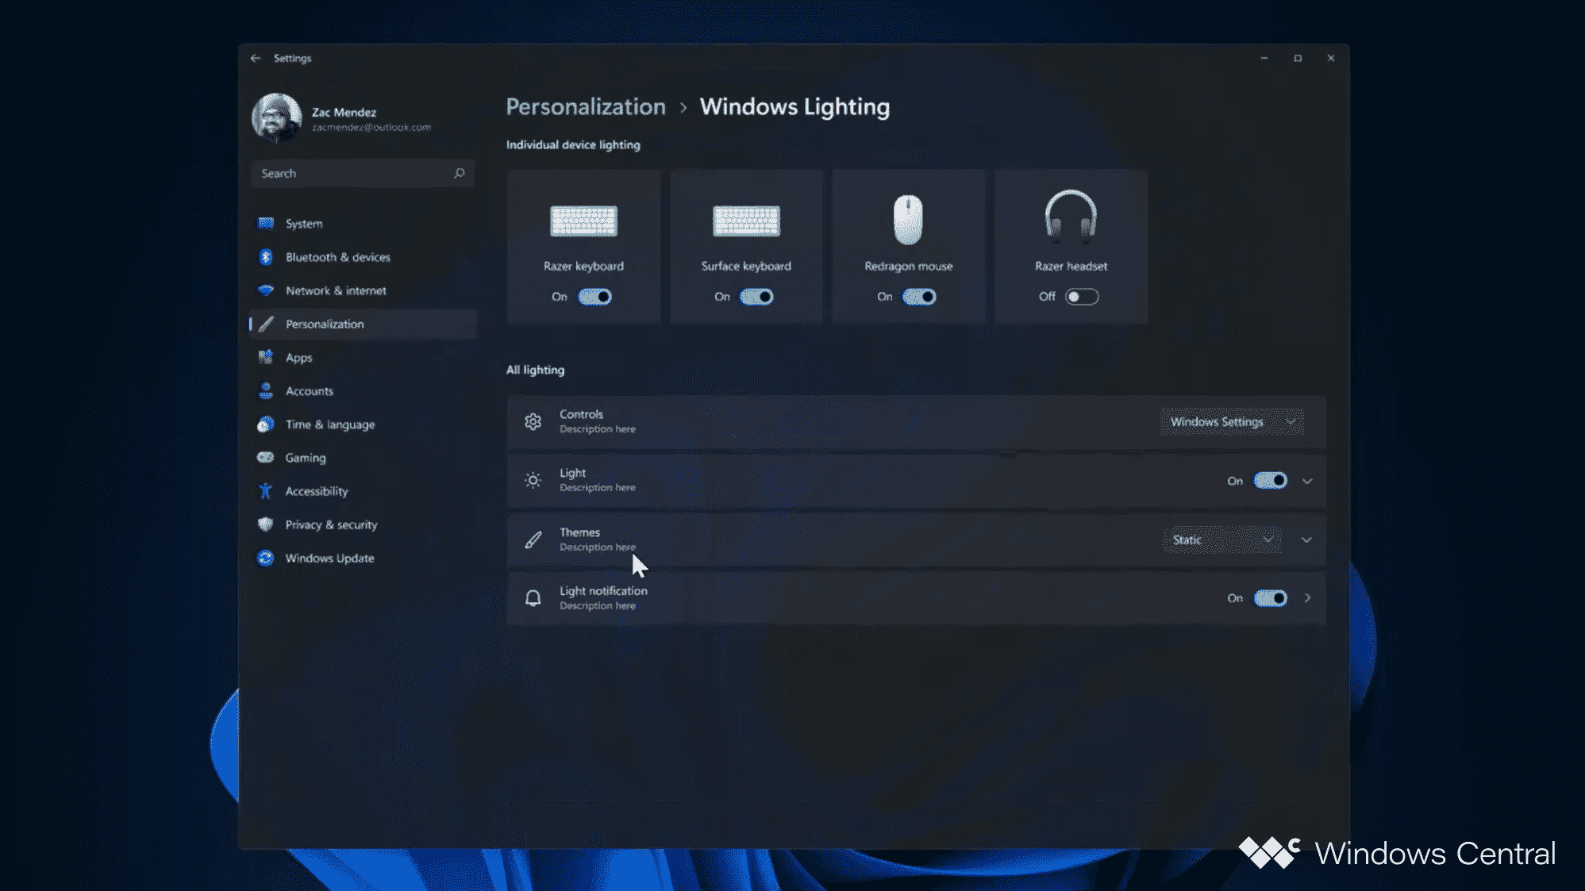Expand the Light row chevron
This screenshot has height=891, width=1585.
pos(1307,481)
